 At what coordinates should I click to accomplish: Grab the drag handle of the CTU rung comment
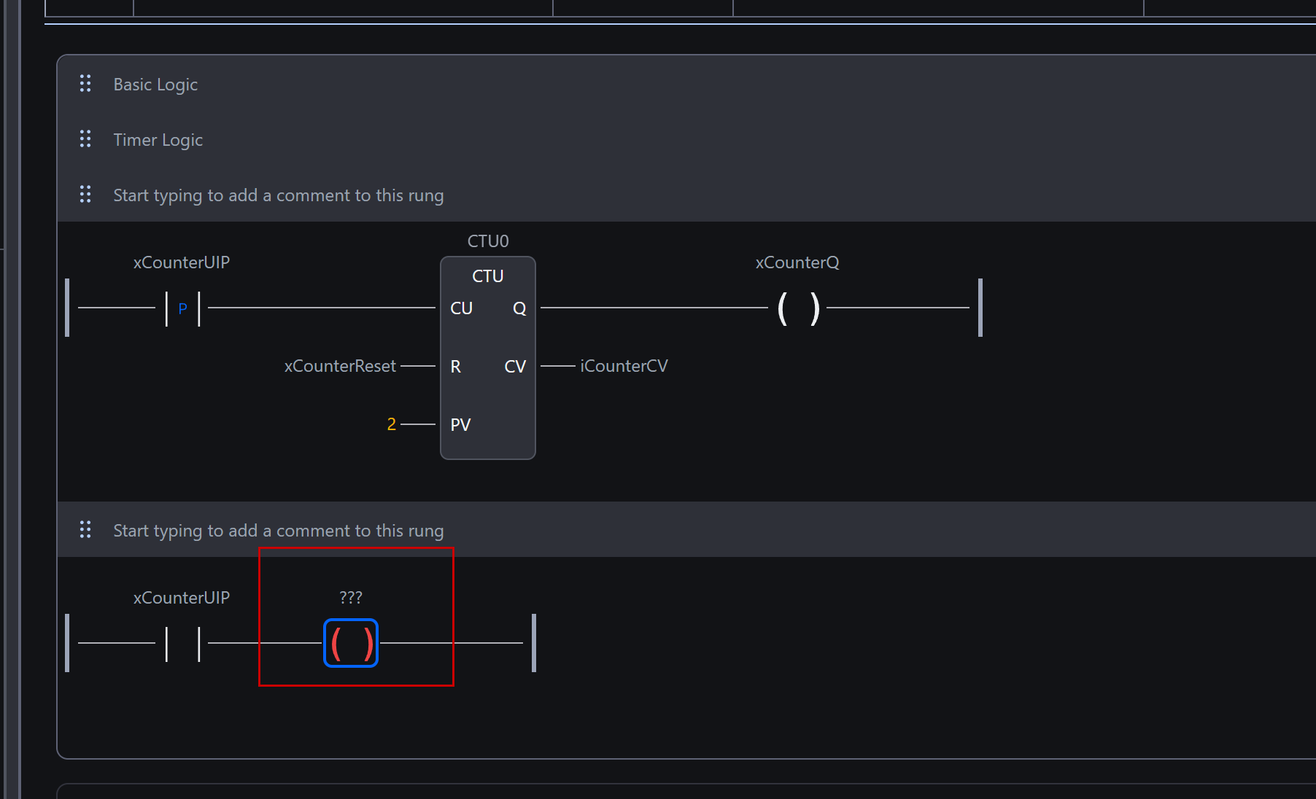[x=85, y=195]
